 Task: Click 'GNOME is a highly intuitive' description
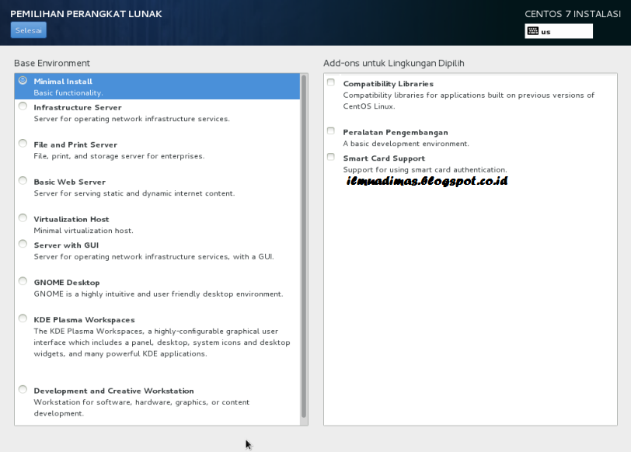(x=159, y=294)
